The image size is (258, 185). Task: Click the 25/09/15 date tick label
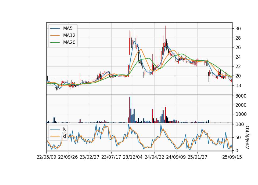point(232,157)
